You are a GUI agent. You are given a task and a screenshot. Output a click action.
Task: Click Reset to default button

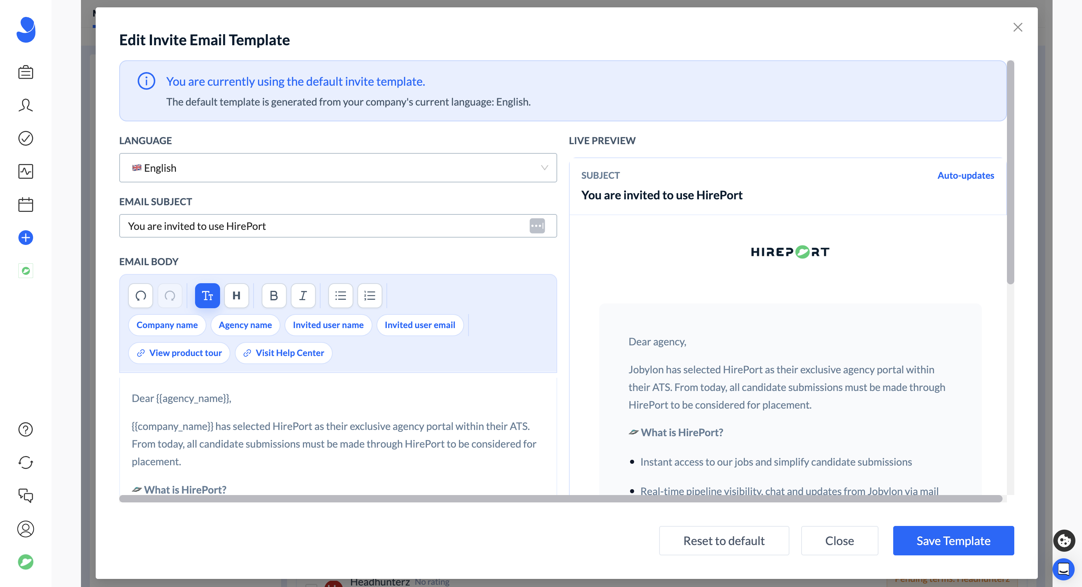724,541
